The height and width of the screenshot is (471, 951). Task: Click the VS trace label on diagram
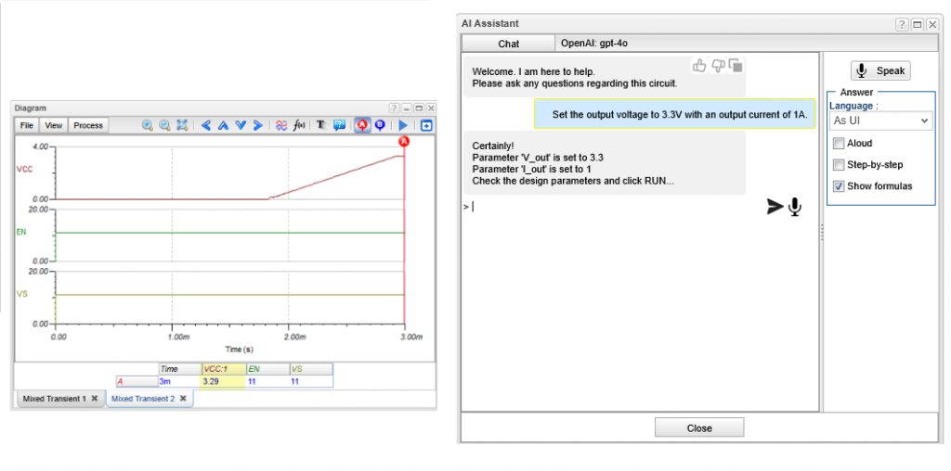(22, 294)
